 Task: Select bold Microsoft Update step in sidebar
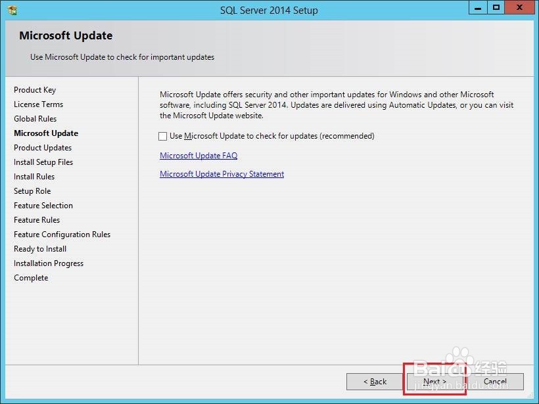click(46, 133)
